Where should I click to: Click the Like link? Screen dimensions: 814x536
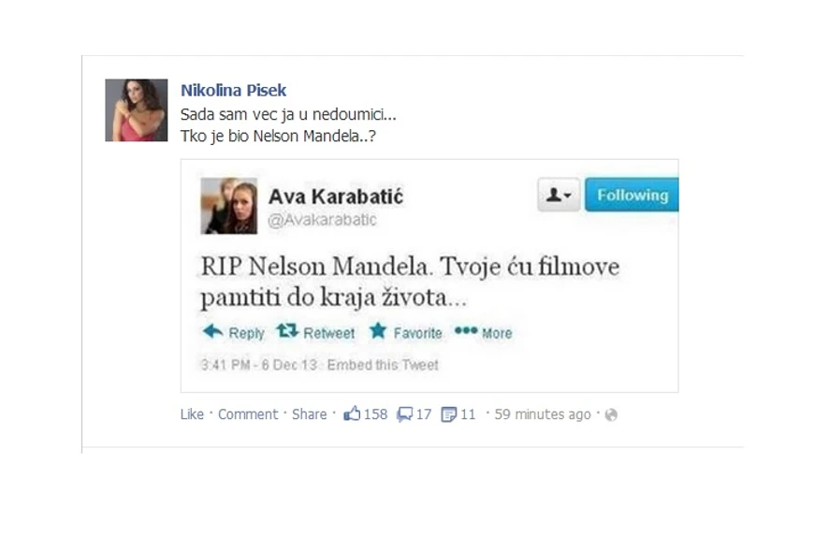[192, 414]
